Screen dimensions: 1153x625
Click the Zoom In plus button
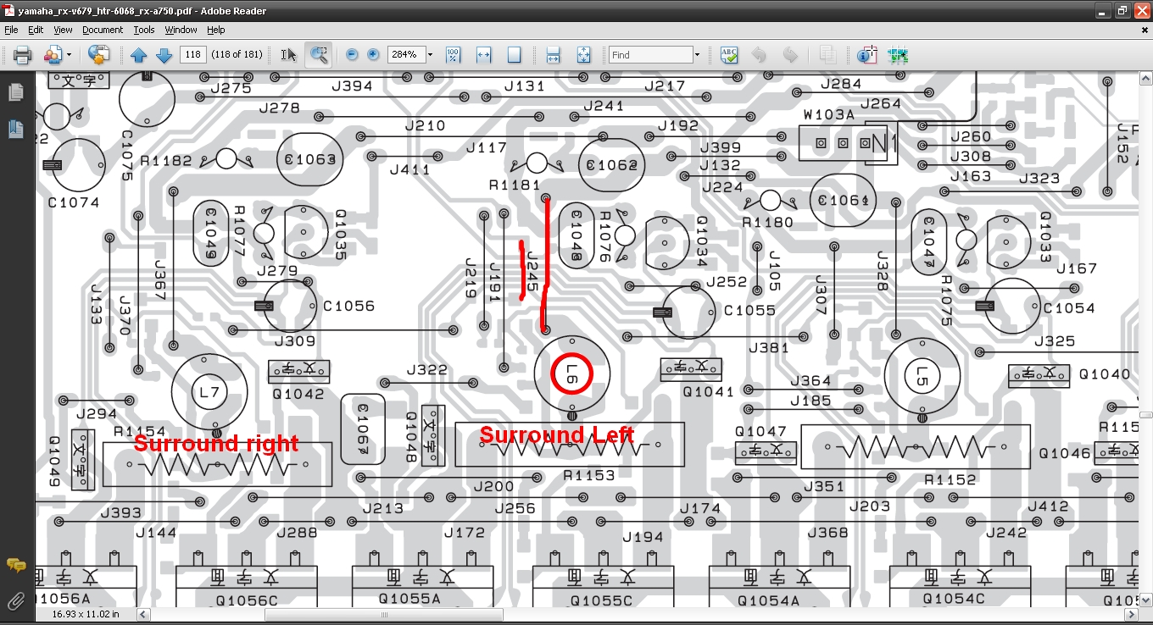point(373,55)
